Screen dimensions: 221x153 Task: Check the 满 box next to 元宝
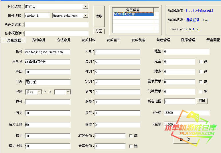[201, 61]
